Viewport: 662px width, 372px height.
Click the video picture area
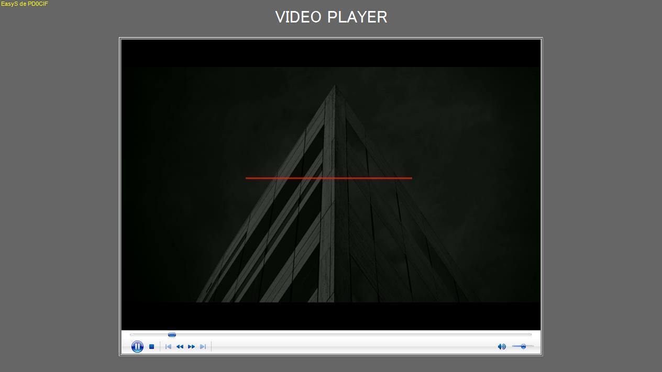click(x=331, y=185)
